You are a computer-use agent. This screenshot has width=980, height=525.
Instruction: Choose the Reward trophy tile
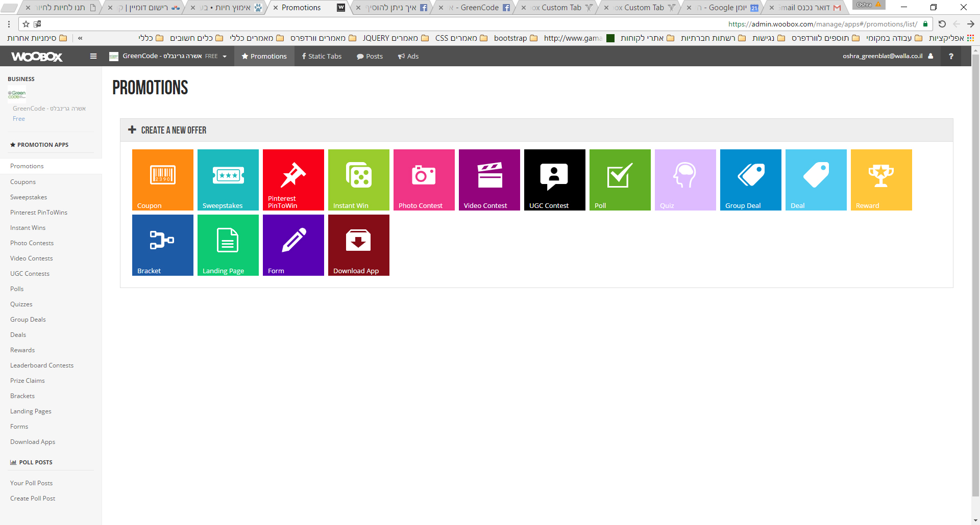click(x=881, y=179)
